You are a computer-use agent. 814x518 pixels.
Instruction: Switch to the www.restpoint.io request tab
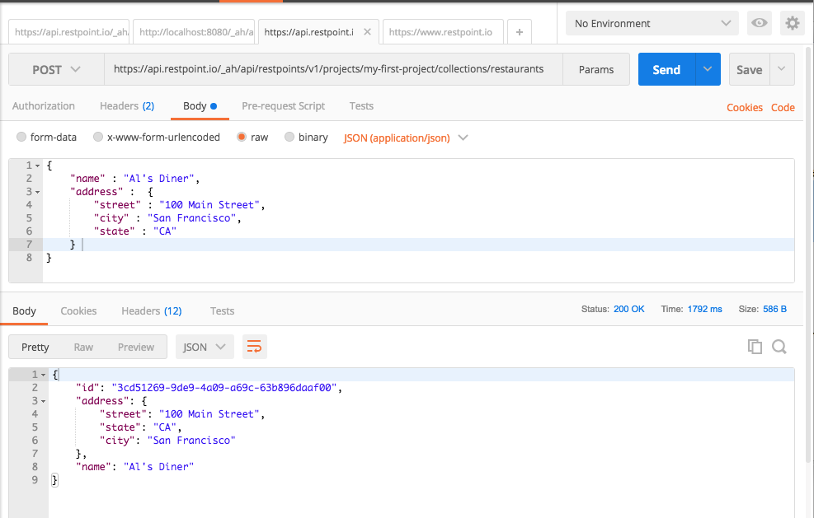coord(443,32)
